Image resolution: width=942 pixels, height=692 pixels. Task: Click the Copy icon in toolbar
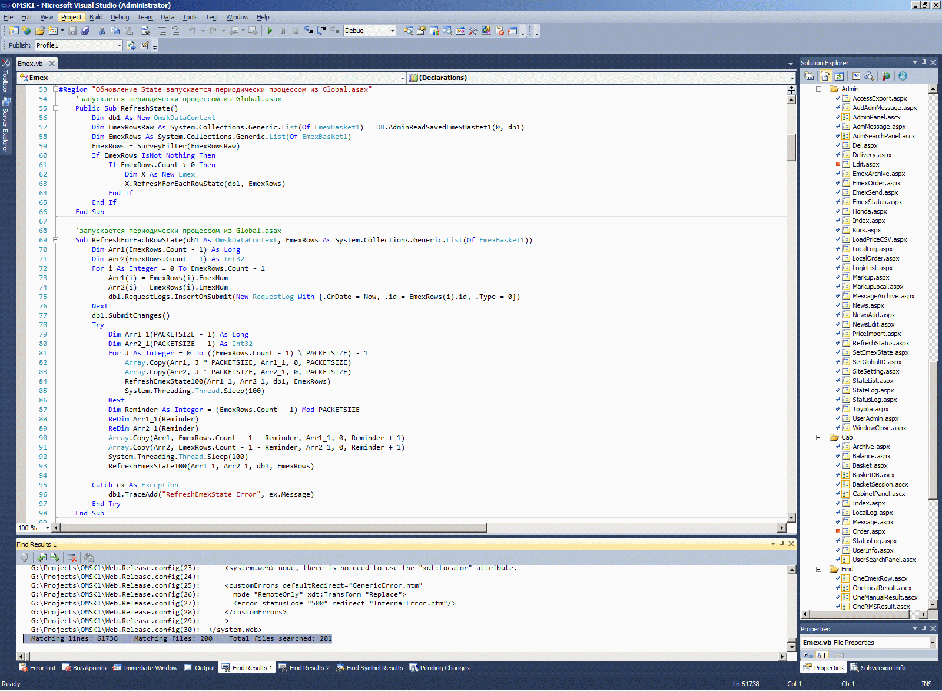(115, 31)
